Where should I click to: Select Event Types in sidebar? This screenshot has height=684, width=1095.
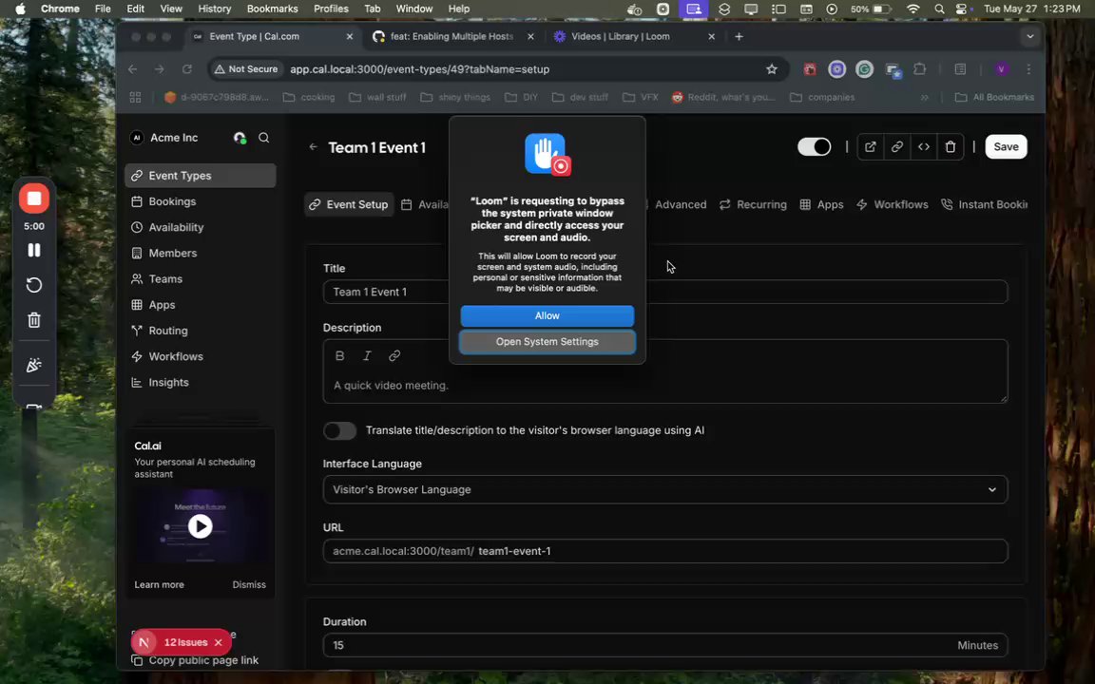201,176
